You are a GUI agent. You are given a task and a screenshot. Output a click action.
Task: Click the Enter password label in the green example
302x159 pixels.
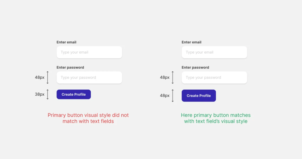(195, 67)
